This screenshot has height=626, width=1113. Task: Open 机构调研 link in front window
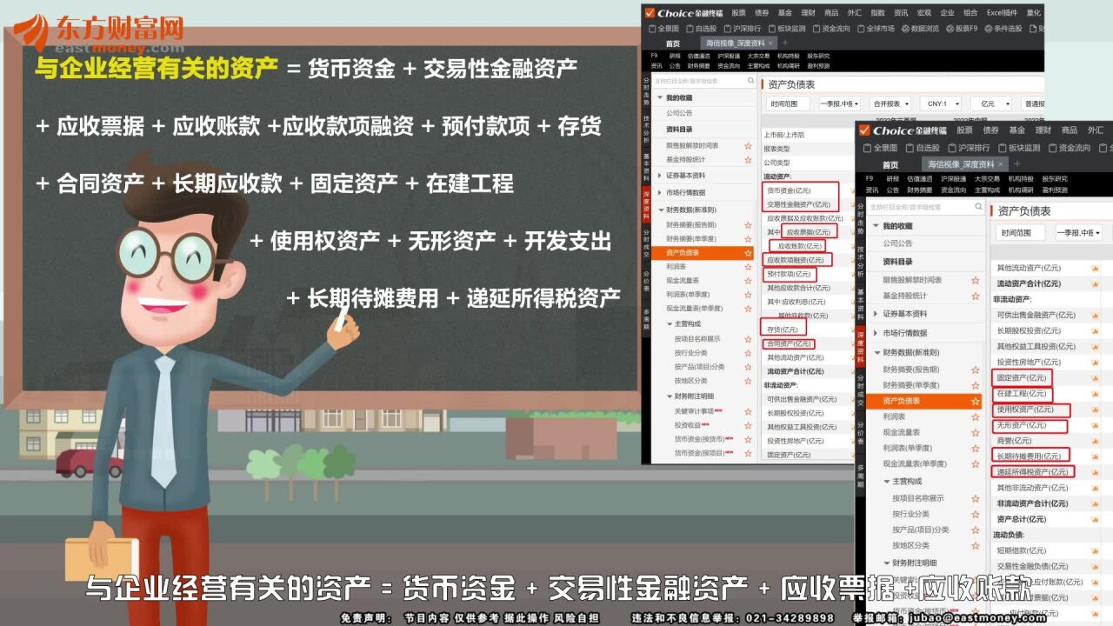coord(1021,190)
